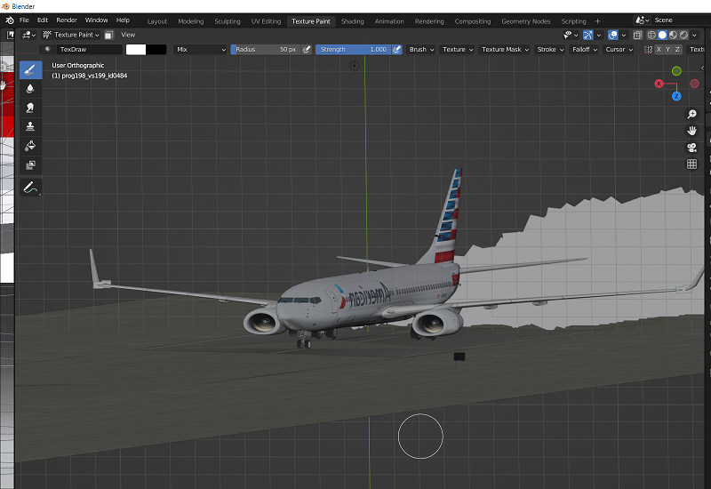The height and width of the screenshot is (489, 711).
Task: Select the Soften tool
Action: [x=30, y=88]
